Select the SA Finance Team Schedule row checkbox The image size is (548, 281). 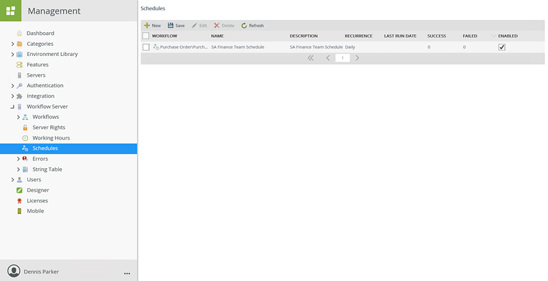pos(146,47)
